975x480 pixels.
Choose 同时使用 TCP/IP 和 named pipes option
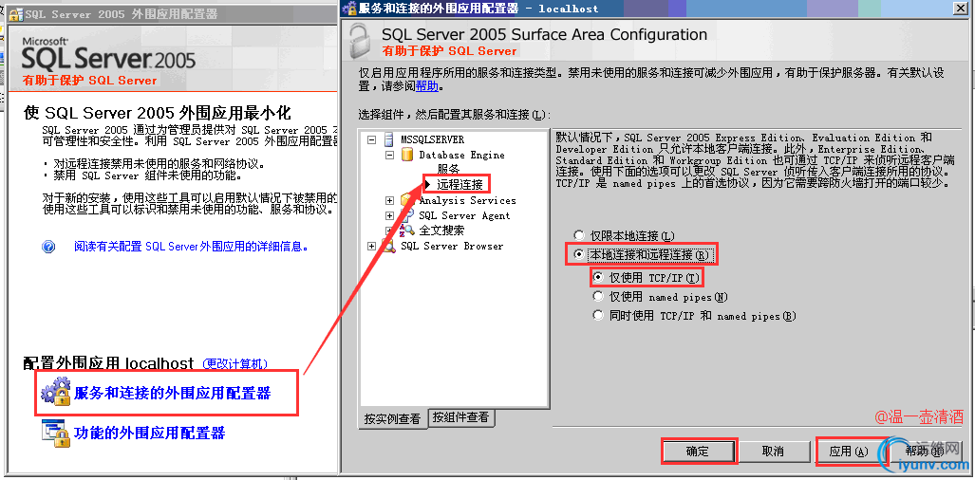click(598, 316)
